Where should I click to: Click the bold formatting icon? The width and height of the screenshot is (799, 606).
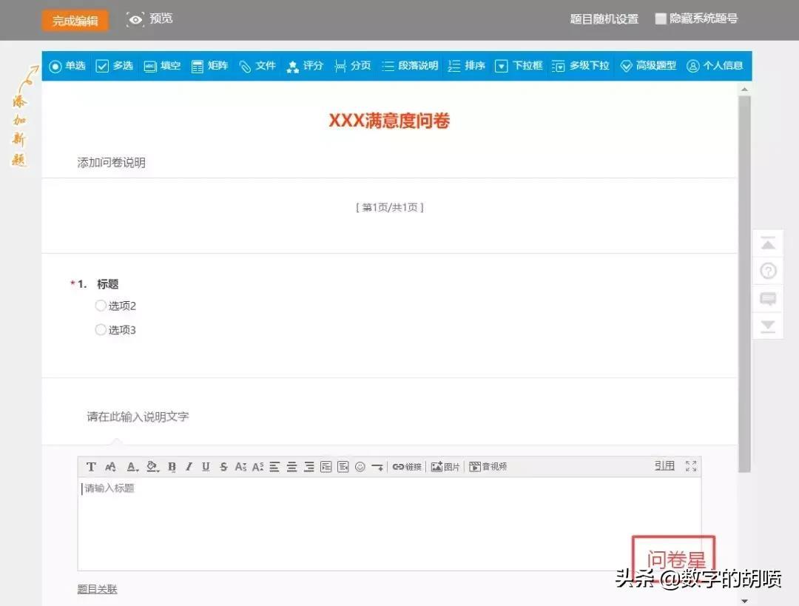click(172, 467)
